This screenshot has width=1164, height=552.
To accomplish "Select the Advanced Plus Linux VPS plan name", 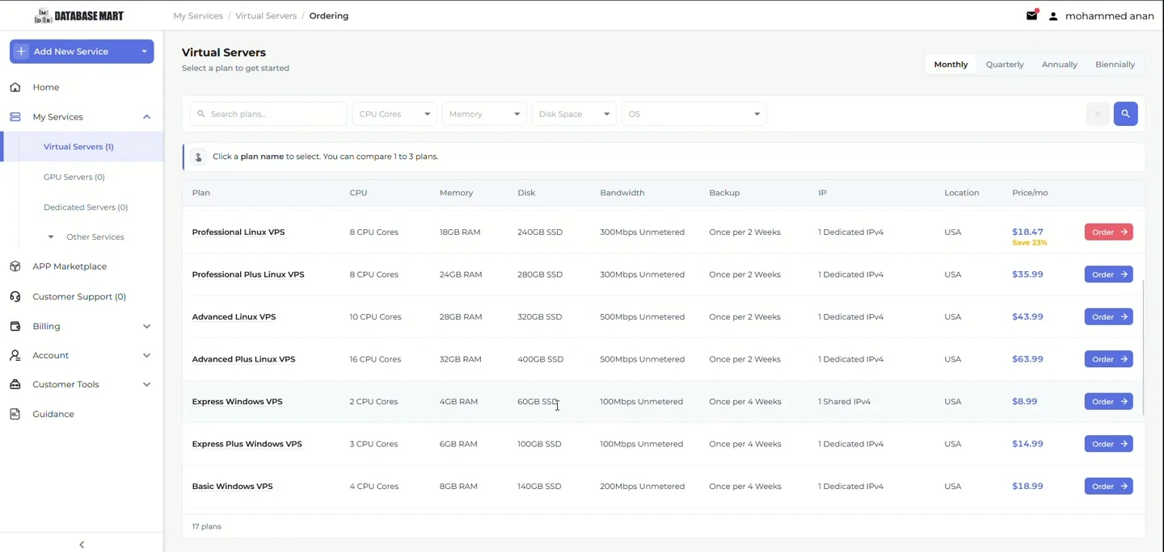I will (243, 359).
